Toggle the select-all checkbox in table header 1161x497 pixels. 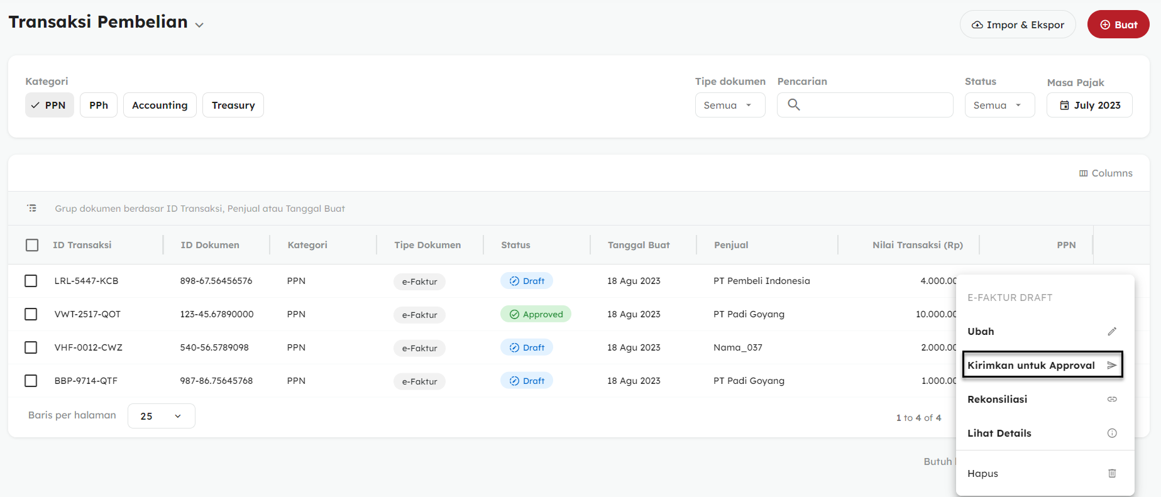pos(32,245)
